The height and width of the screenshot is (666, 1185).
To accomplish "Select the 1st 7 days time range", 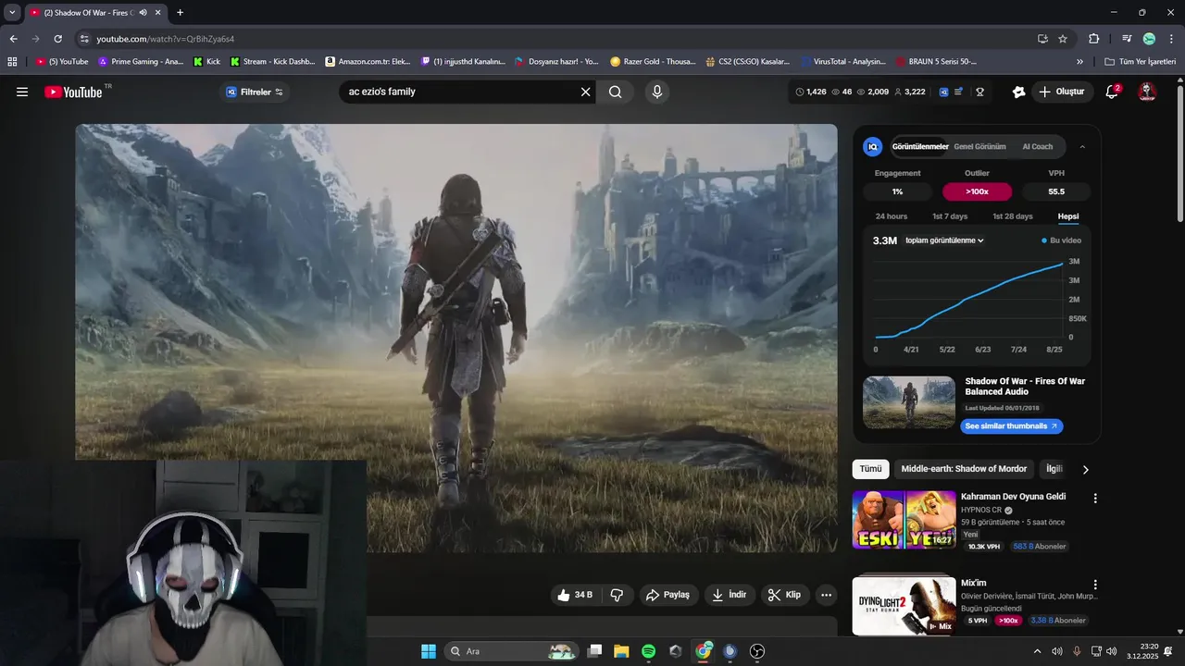I will pyautogui.click(x=950, y=216).
